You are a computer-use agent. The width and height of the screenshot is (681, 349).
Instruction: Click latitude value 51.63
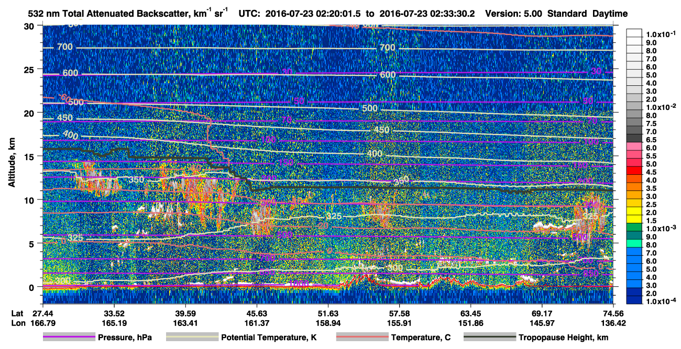coord(328,313)
